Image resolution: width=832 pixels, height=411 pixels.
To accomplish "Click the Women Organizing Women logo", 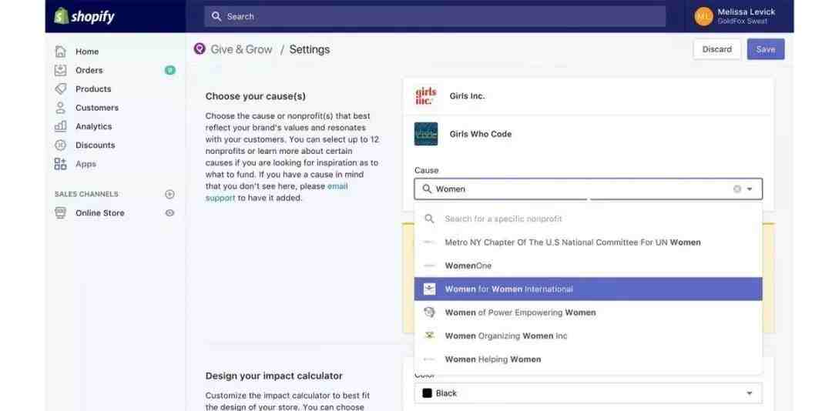I will (x=429, y=336).
